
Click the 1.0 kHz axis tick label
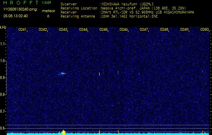point(3,61)
